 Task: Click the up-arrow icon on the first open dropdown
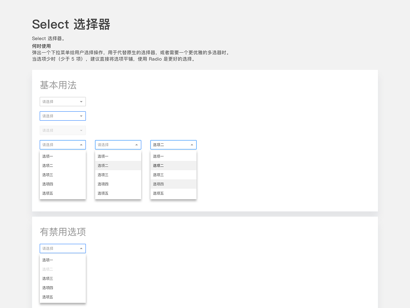81,145
